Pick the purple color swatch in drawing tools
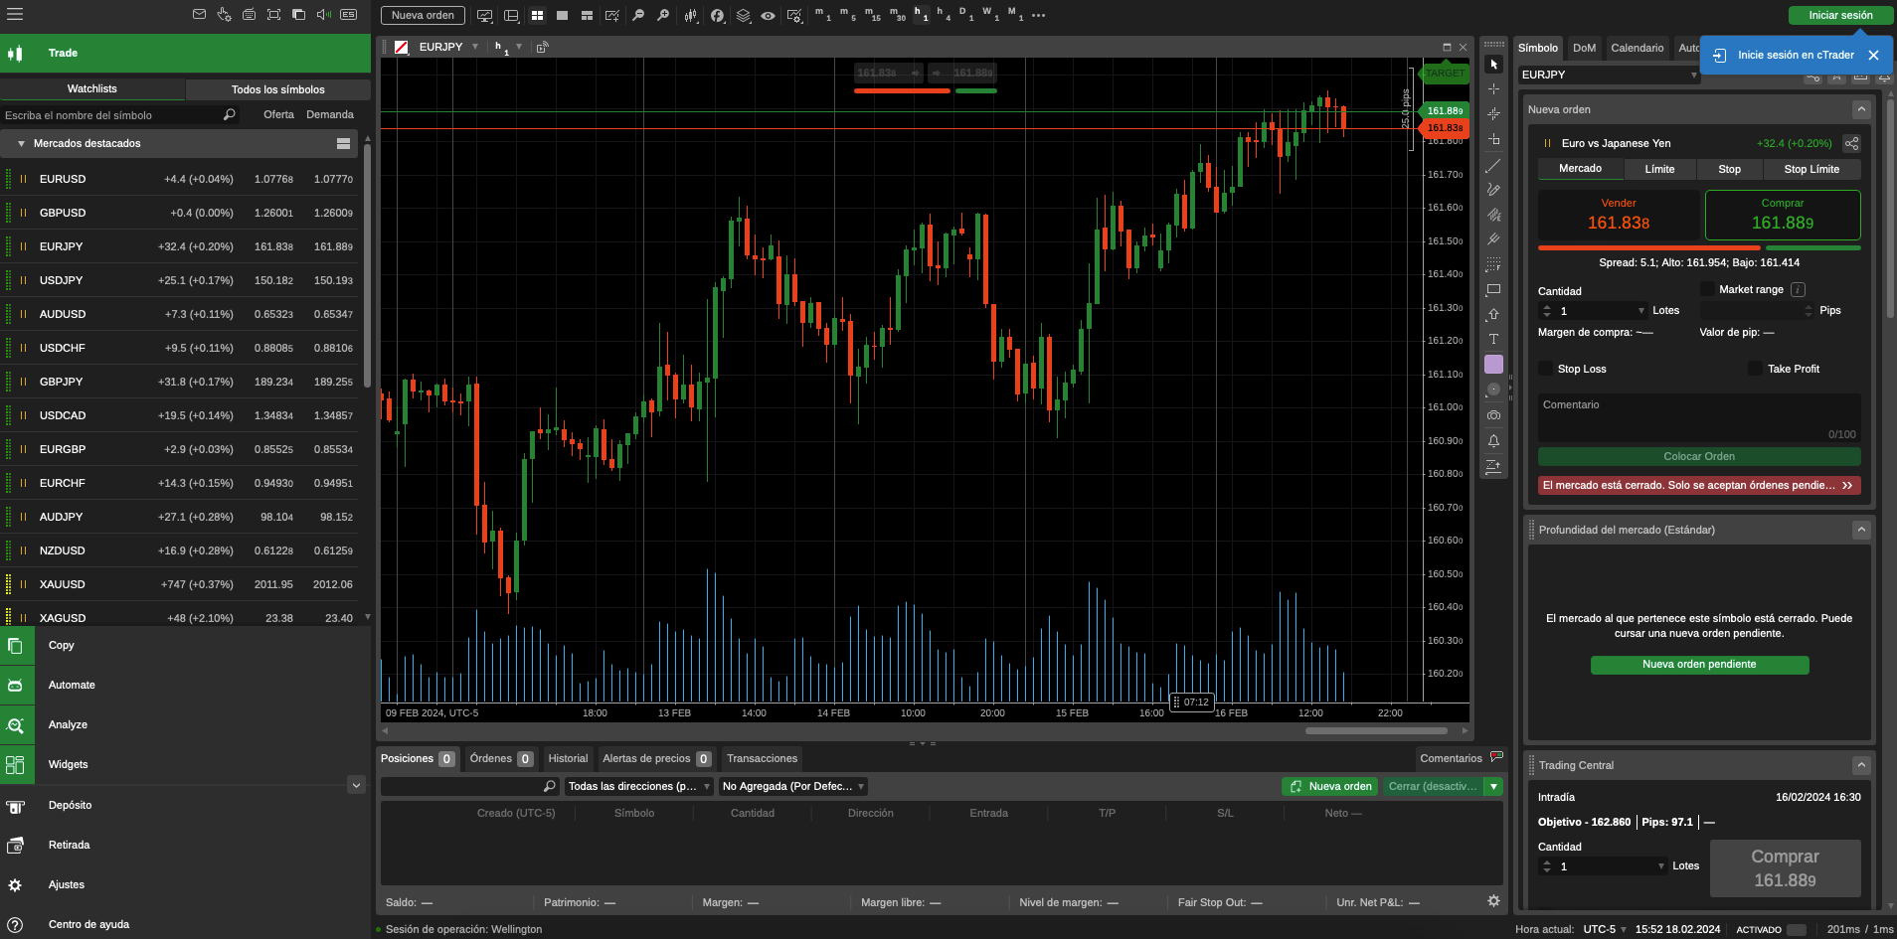 (x=1493, y=364)
